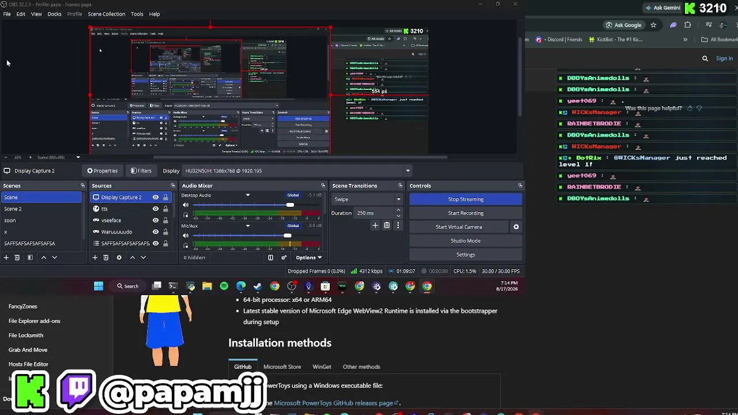Open File Explorer from the taskbar
This screenshot has width=738, height=415.
[207, 286]
